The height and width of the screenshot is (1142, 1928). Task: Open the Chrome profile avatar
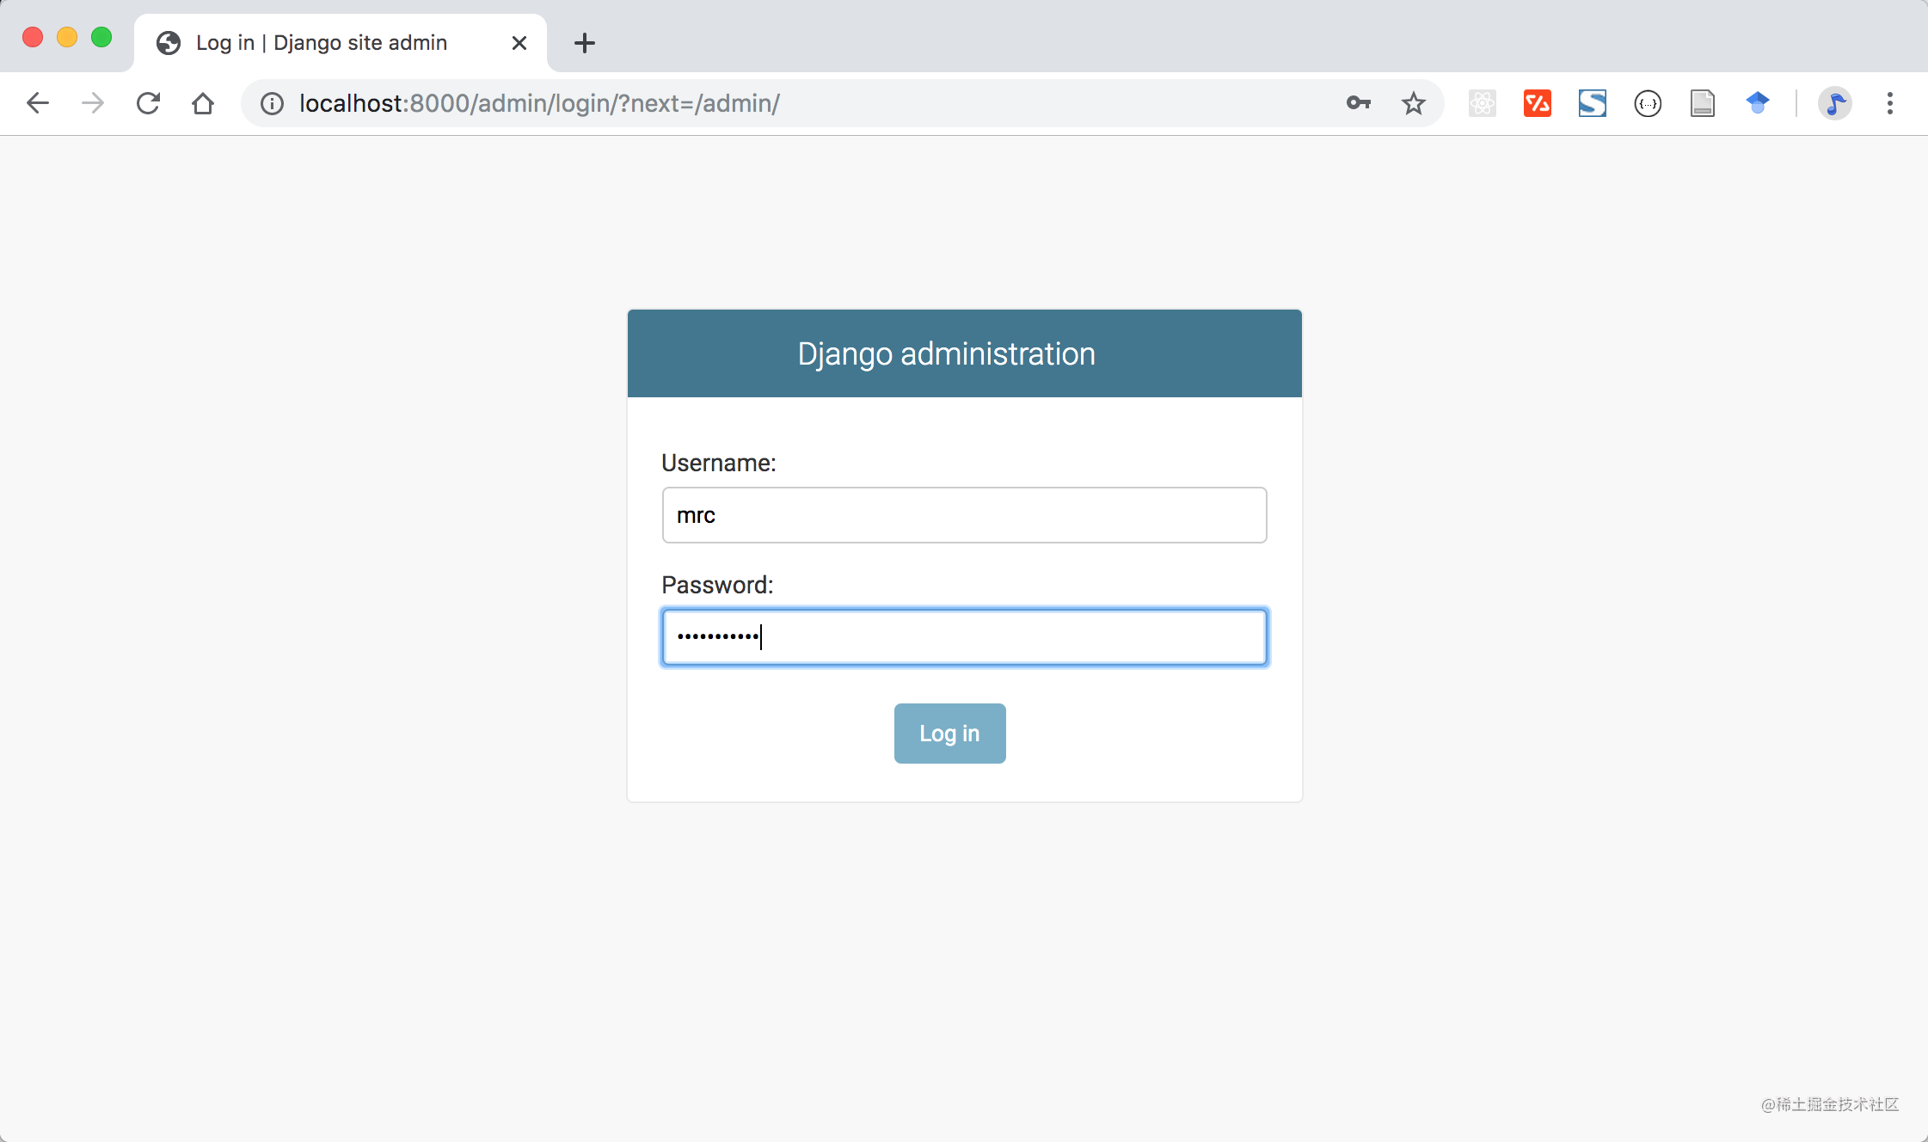point(1835,103)
